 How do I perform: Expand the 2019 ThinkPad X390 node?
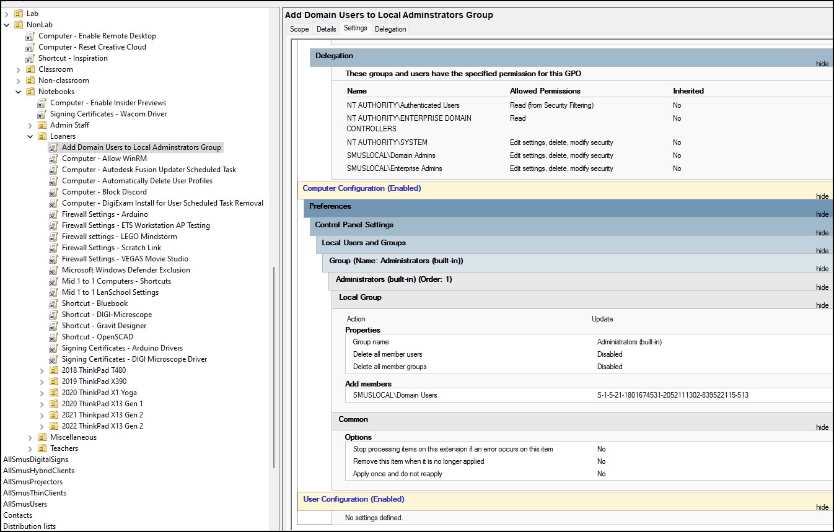(x=42, y=382)
